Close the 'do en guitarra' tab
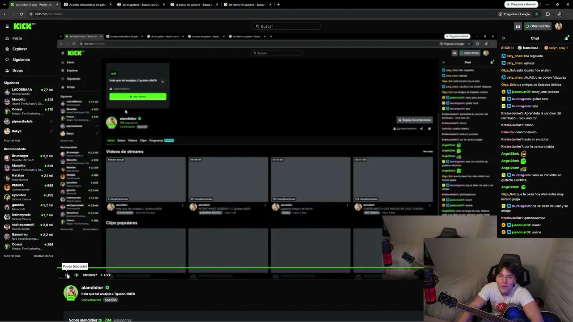573x322 pixels. (163, 4)
